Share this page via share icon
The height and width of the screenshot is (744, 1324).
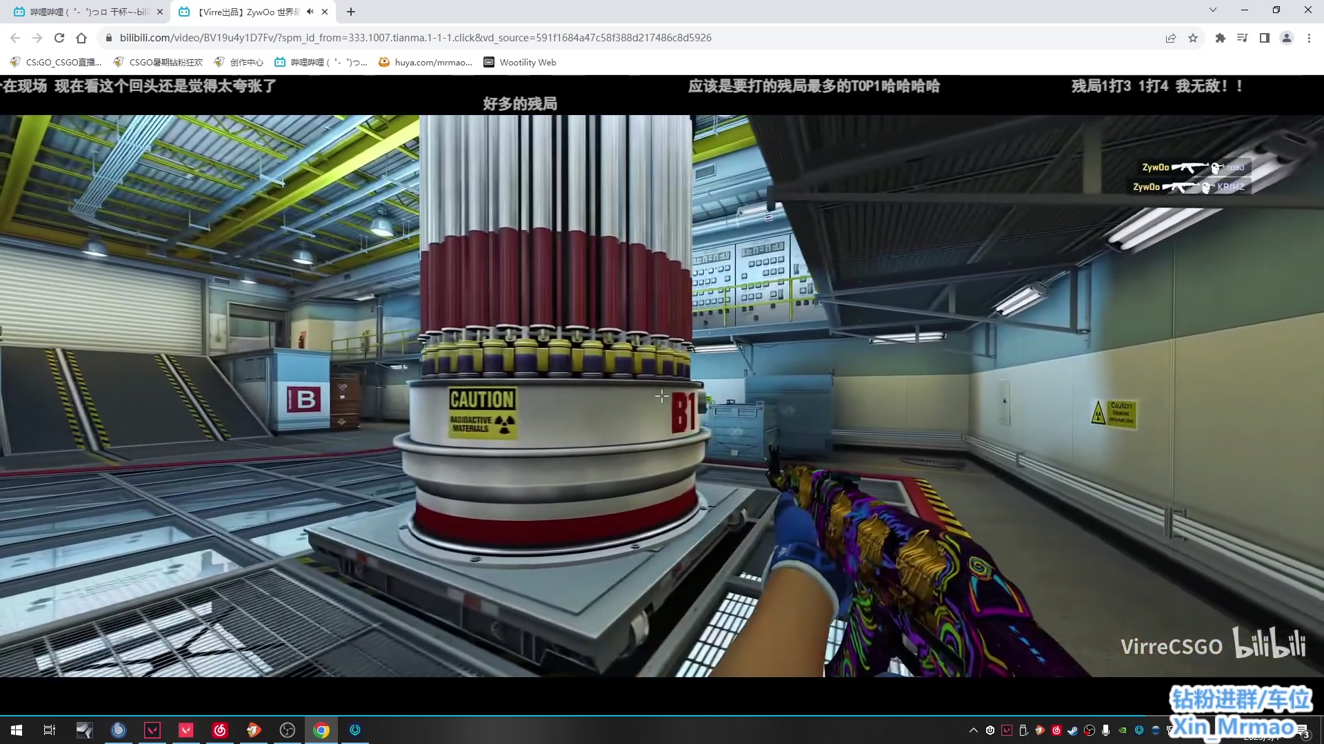click(x=1171, y=38)
